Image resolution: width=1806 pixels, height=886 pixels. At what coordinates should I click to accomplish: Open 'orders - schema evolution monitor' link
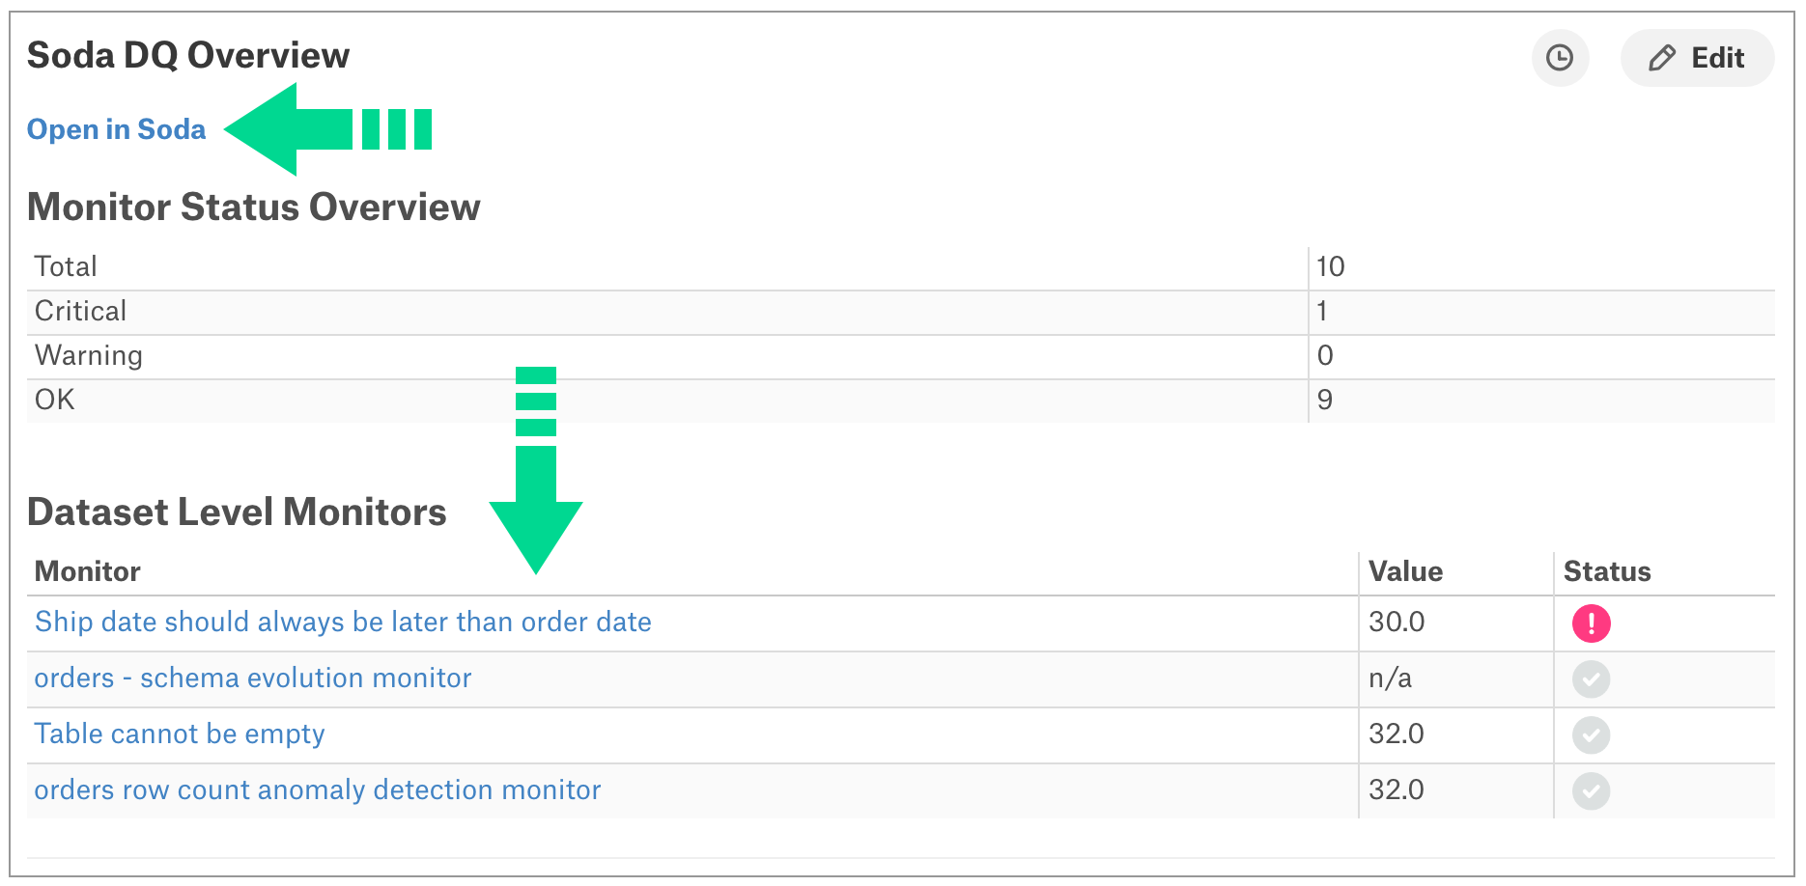tap(253, 678)
